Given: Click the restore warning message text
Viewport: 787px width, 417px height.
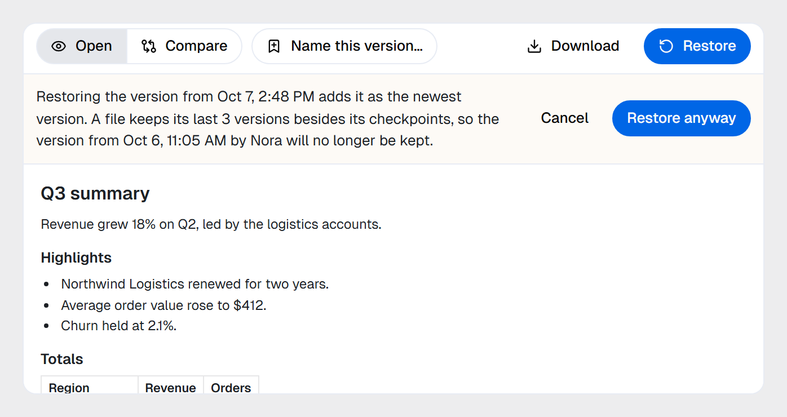Looking at the screenshot, I should 268,119.
